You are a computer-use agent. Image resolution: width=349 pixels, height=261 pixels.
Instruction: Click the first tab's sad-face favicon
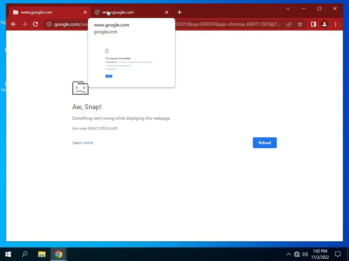click(x=16, y=13)
